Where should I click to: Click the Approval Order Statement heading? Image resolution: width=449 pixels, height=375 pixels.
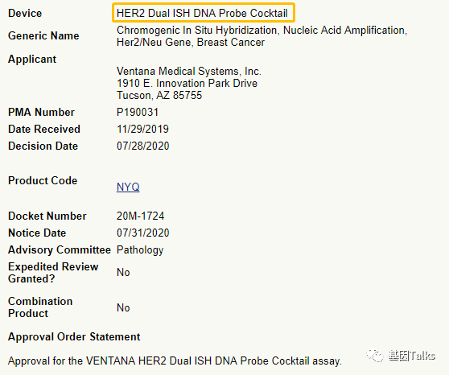click(x=74, y=336)
